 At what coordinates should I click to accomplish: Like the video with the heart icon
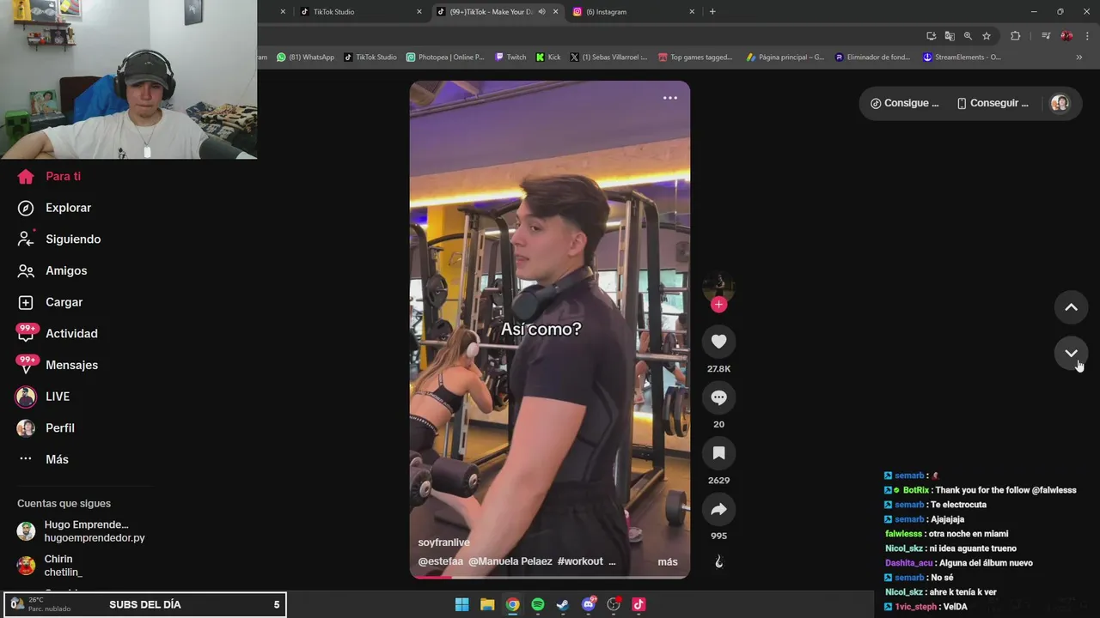[x=718, y=342]
